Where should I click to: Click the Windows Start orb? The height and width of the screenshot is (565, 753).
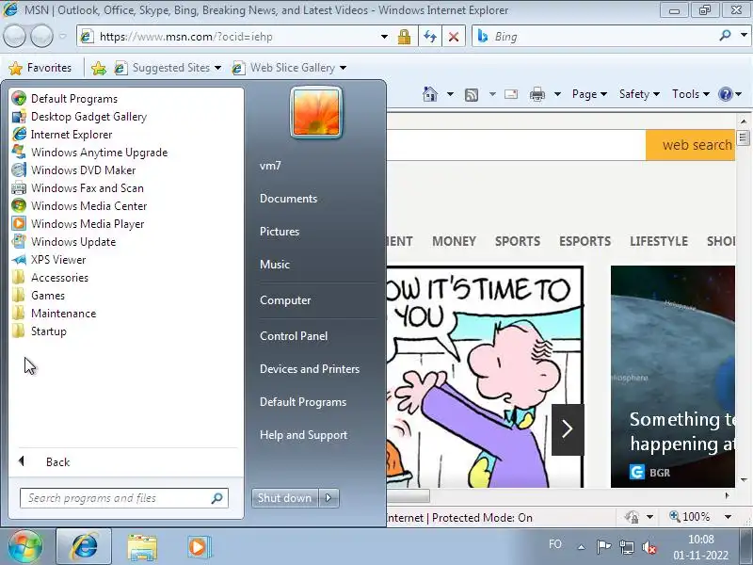[x=24, y=547]
